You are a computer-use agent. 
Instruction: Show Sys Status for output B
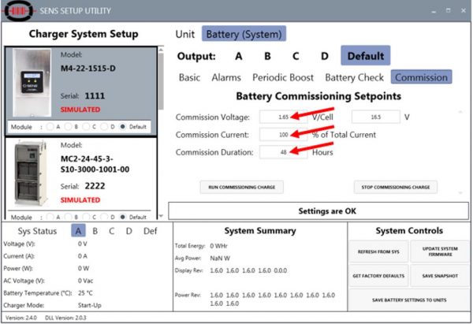(95, 231)
